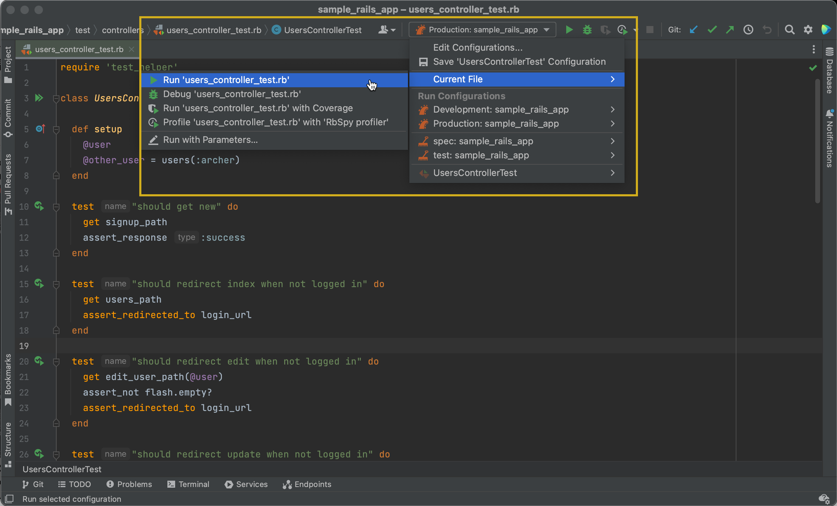837x506 pixels.
Task: Click users_controller_test.rb breadcrumb in navigation bar
Action: pos(208,30)
